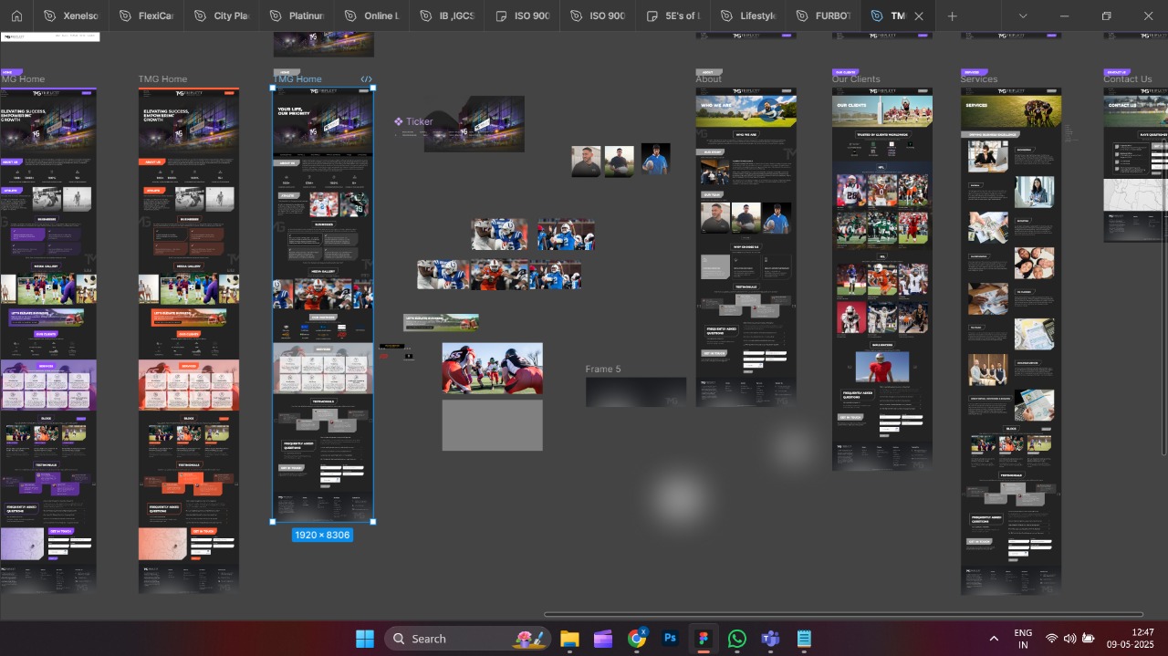
Task: Select the Our Clients frame label
Action: [856, 79]
